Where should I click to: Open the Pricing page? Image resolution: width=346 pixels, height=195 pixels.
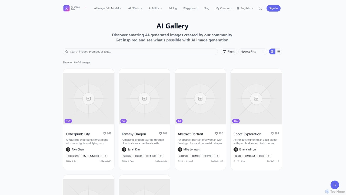173,8
